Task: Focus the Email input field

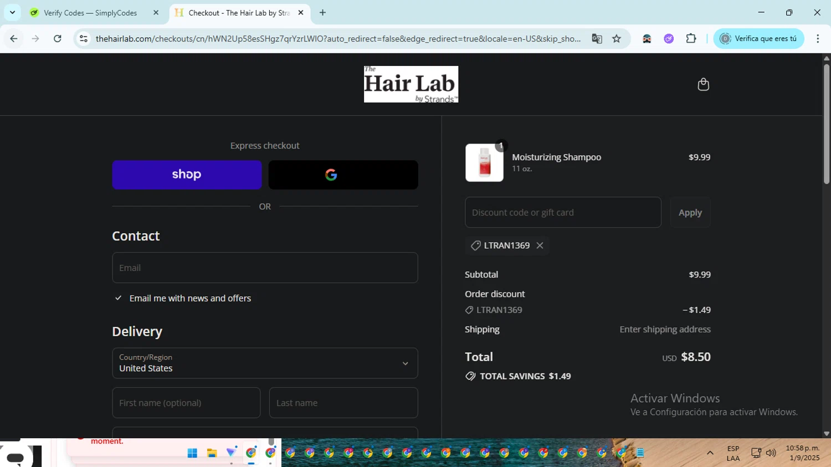Action: click(265, 268)
